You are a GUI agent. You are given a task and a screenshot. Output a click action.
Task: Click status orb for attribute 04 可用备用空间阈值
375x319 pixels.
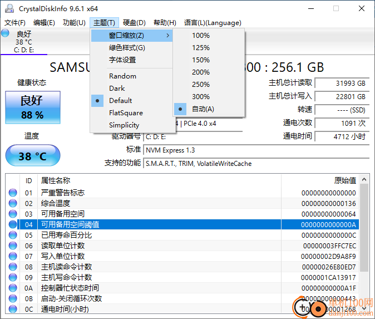[13, 224]
